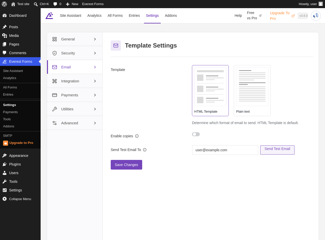Toggle the Enable copies switch

click(x=196, y=134)
